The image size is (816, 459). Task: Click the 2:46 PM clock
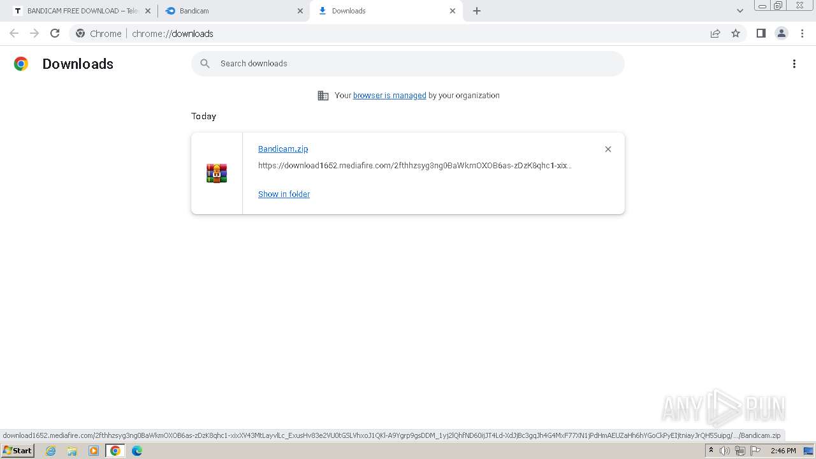pyautogui.click(x=783, y=451)
